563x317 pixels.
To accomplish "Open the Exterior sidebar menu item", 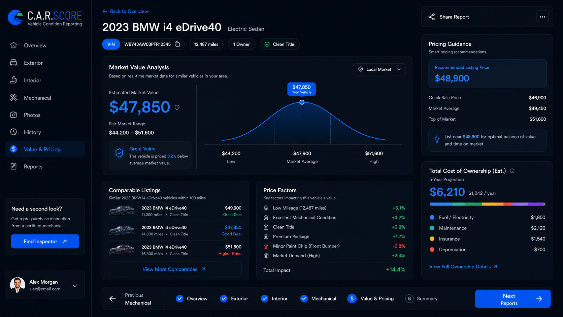I will coord(45,63).
